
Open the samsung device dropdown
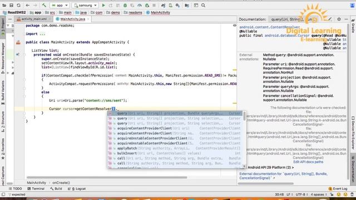click(x=85, y=5)
